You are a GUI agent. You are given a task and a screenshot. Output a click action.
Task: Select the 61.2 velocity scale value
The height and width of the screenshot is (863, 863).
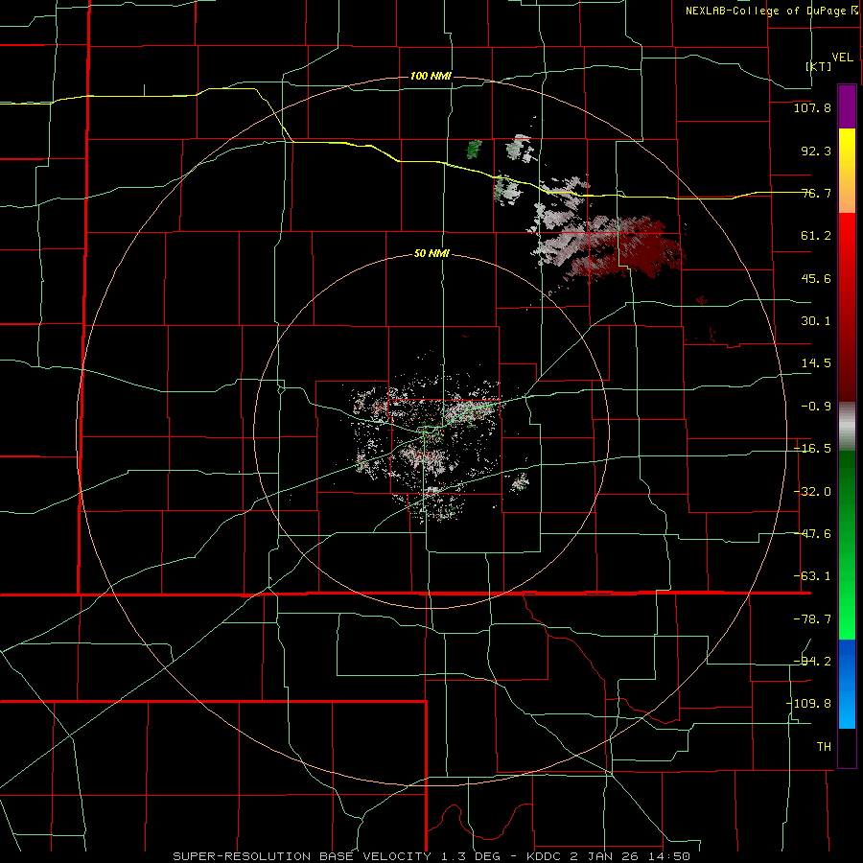816,236
